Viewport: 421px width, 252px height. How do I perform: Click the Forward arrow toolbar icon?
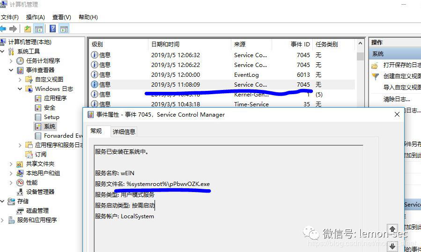point(13,29)
